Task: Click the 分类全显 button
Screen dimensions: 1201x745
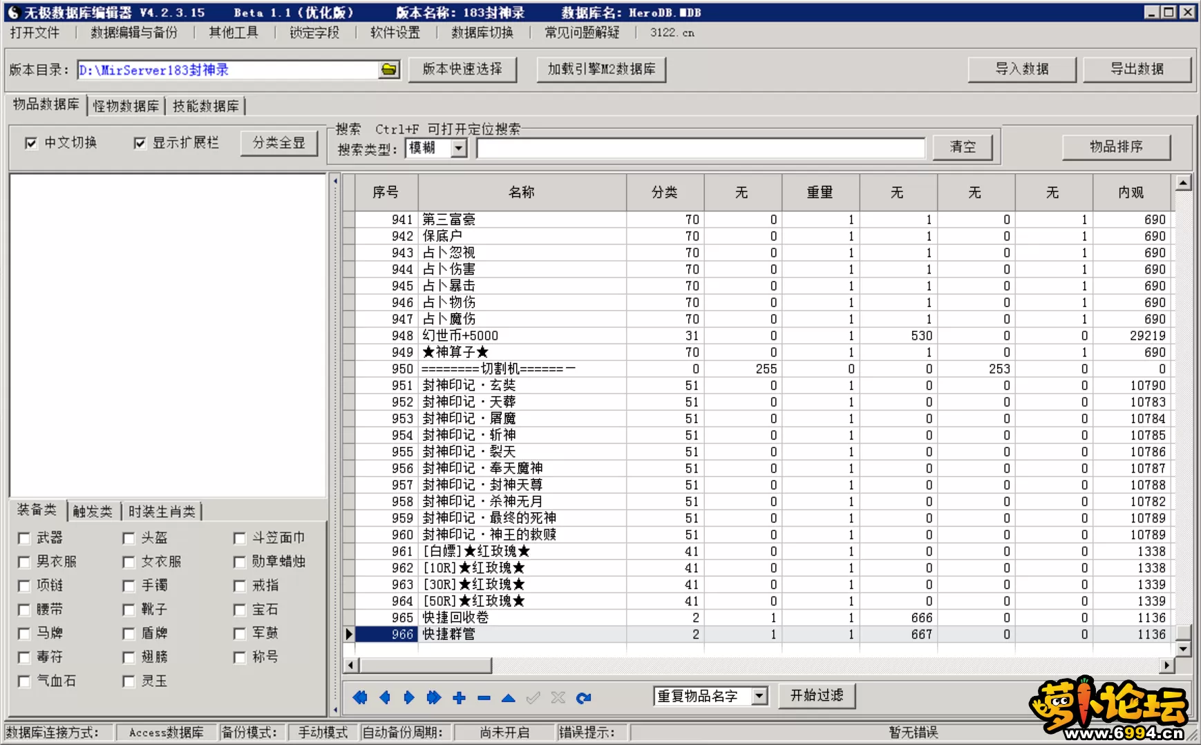Action: pos(278,143)
